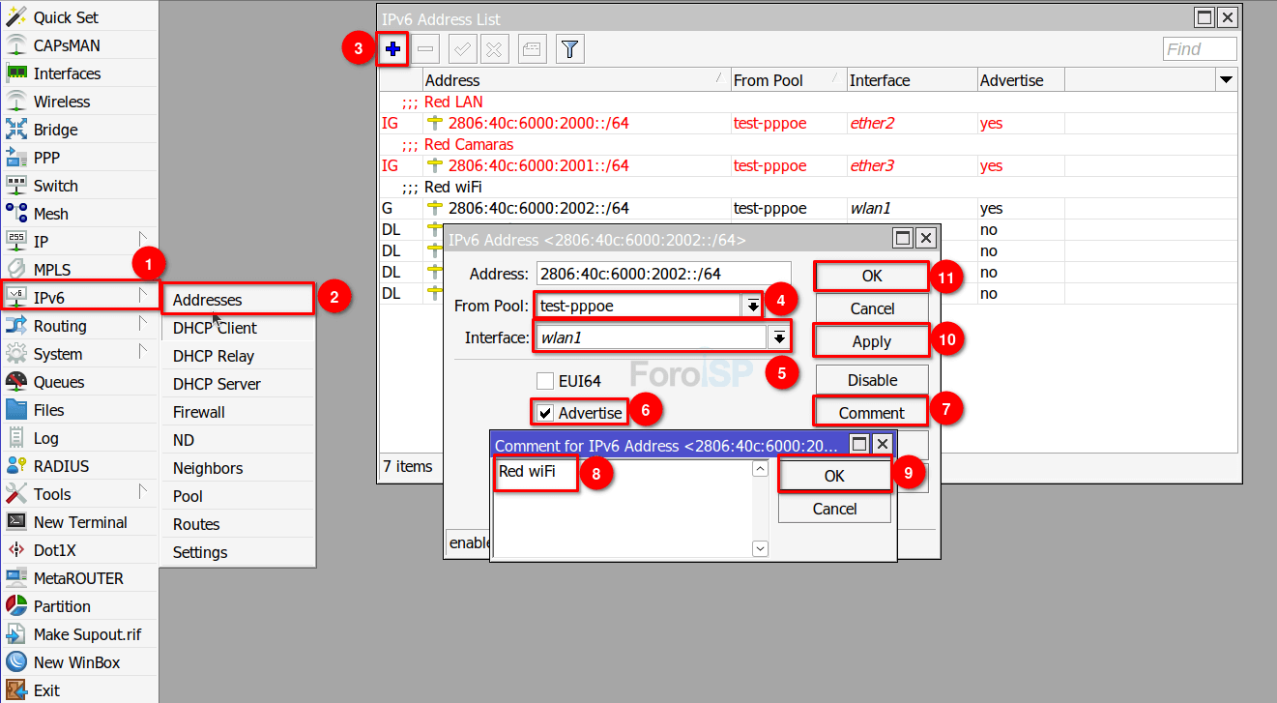The image size is (1277, 703).
Task: Select DHCP Server in the IPv6 submenu
Action: 217,384
